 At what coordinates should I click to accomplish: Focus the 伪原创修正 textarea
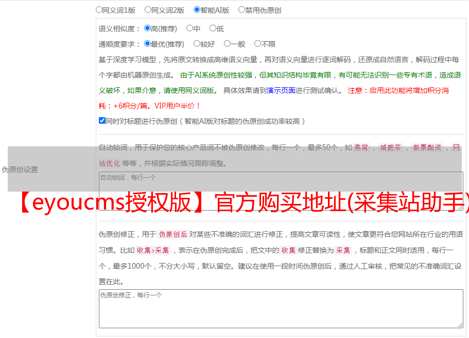click(281, 309)
